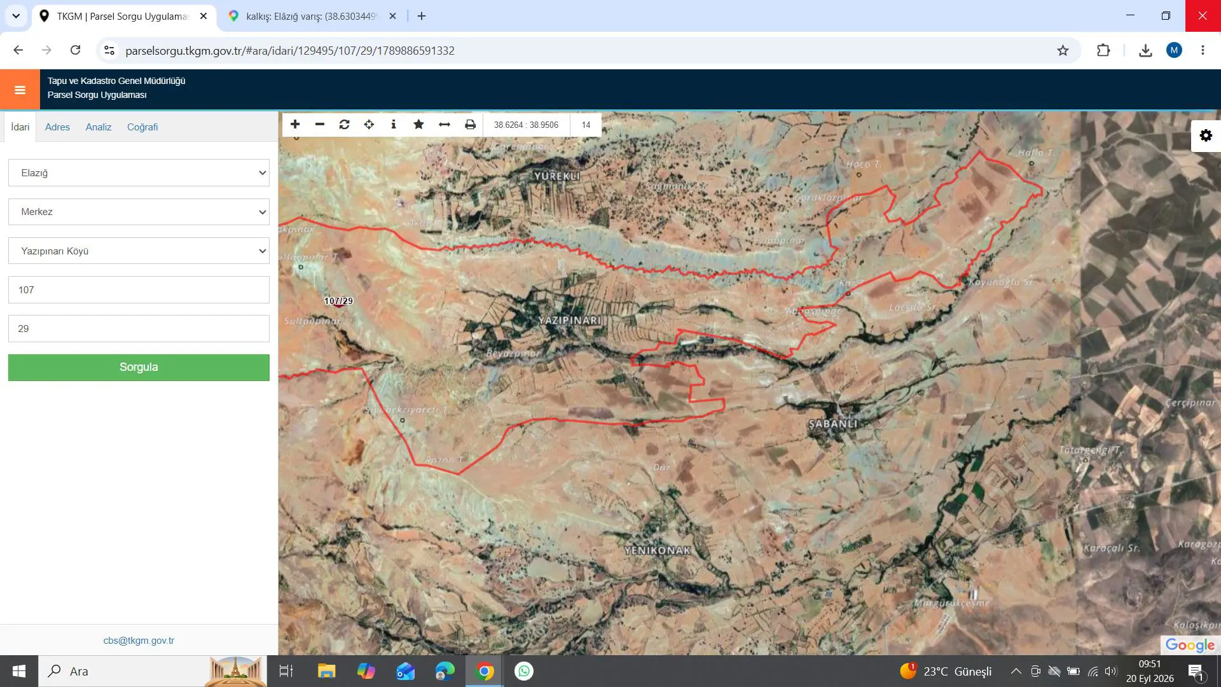The height and width of the screenshot is (687, 1221).
Task: Click the ada field containing 107
Action: (139, 290)
